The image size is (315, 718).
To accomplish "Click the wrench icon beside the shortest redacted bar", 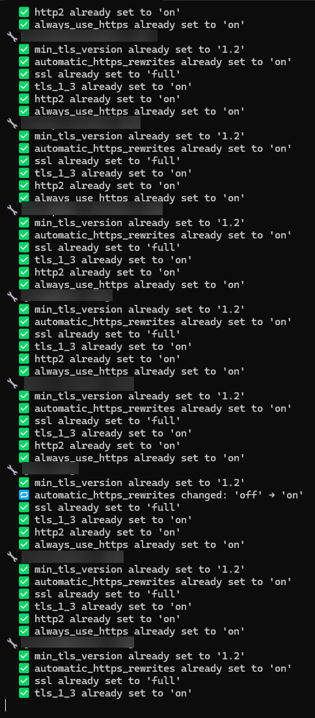I will pos(13,469).
